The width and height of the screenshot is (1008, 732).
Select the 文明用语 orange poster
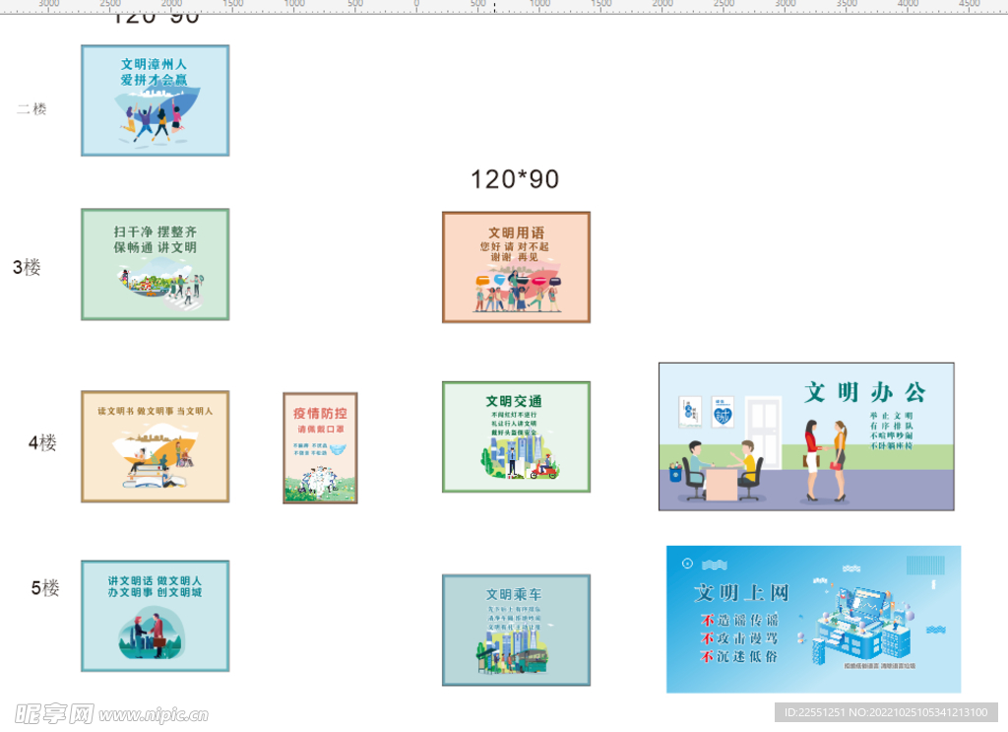[x=516, y=267]
